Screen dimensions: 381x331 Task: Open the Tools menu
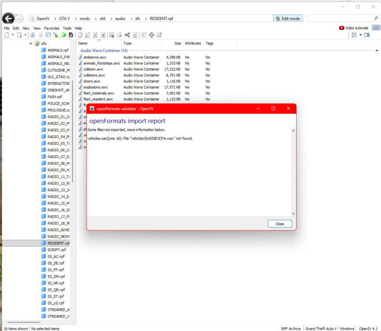(x=67, y=28)
